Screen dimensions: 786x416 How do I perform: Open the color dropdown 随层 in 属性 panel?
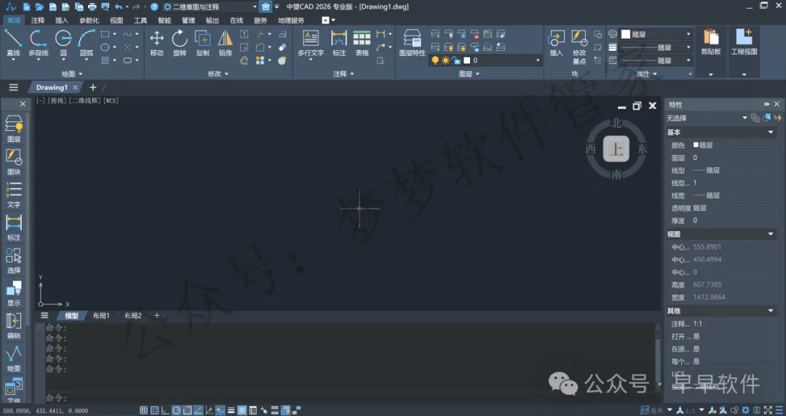coord(656,34)
